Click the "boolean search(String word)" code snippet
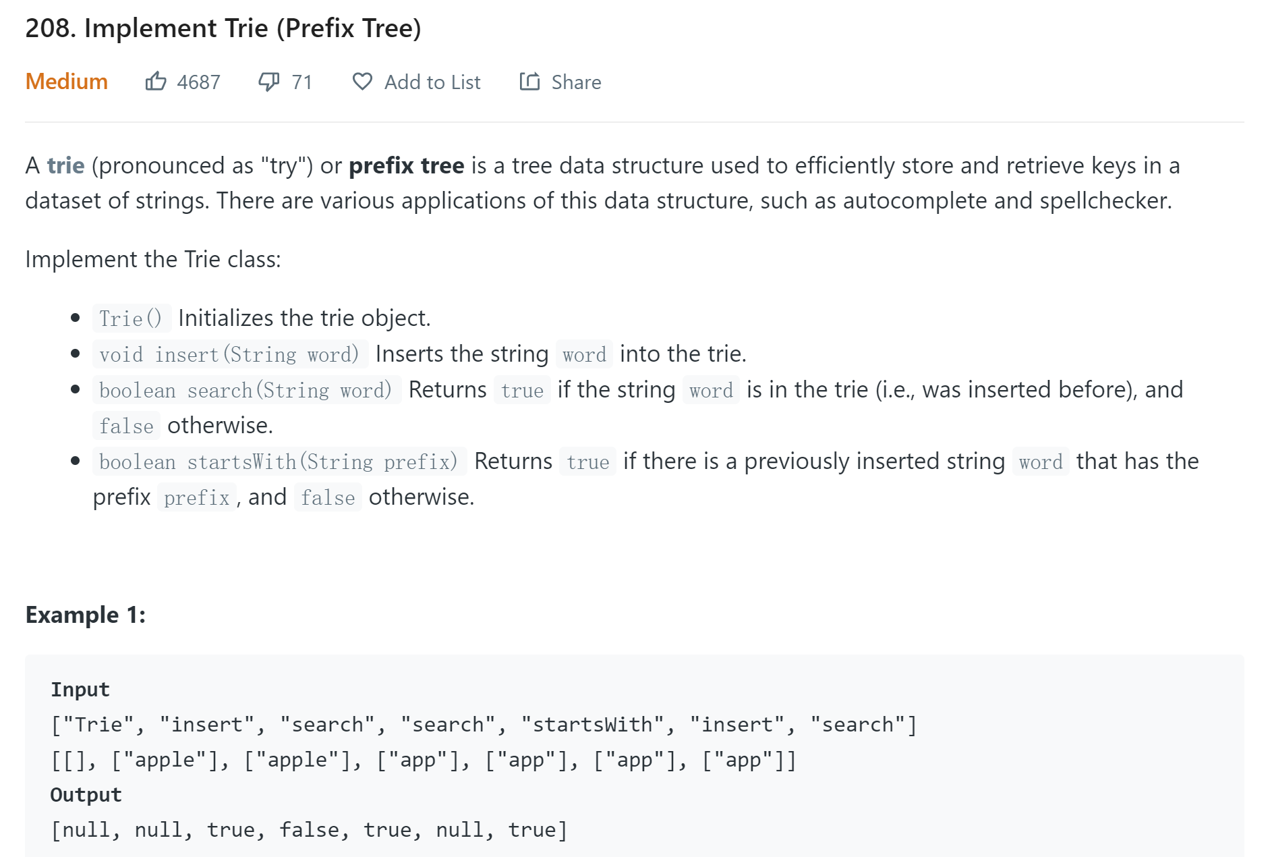 246,390
